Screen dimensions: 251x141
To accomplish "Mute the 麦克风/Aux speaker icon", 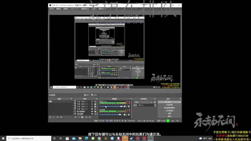I will pos(125,106).
